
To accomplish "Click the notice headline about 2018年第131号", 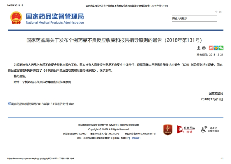I will [114, 40].
